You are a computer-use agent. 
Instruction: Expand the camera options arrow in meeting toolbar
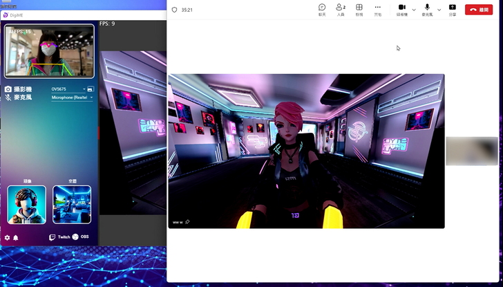coord(414,10)
